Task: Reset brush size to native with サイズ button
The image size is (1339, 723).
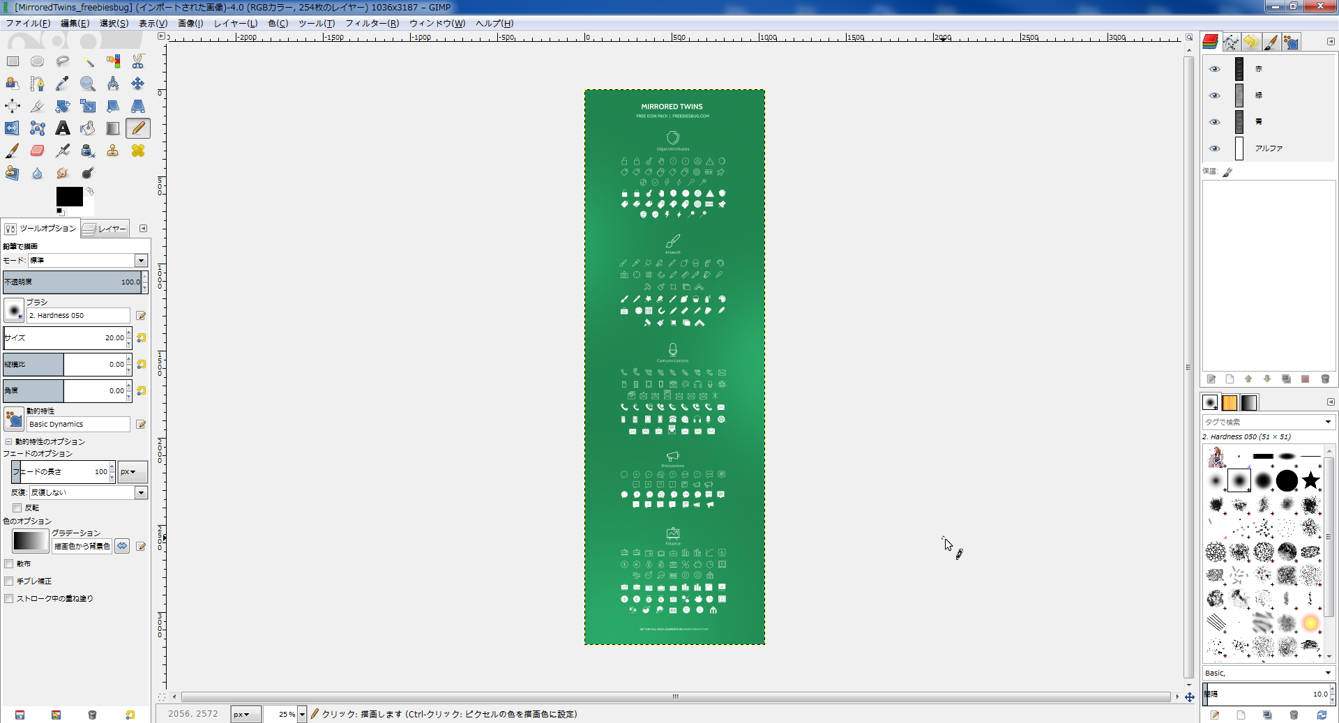Action: (142, 337)
